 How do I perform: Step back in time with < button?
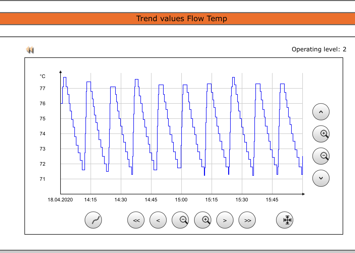tap(158, 220)
